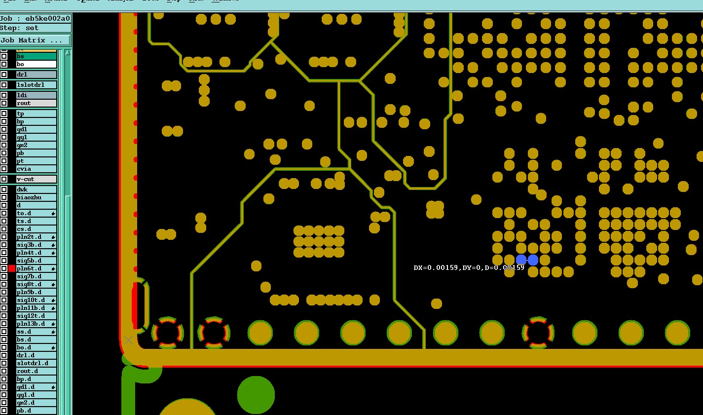Select the pln9b.d layer name

(x=37, y=292)
